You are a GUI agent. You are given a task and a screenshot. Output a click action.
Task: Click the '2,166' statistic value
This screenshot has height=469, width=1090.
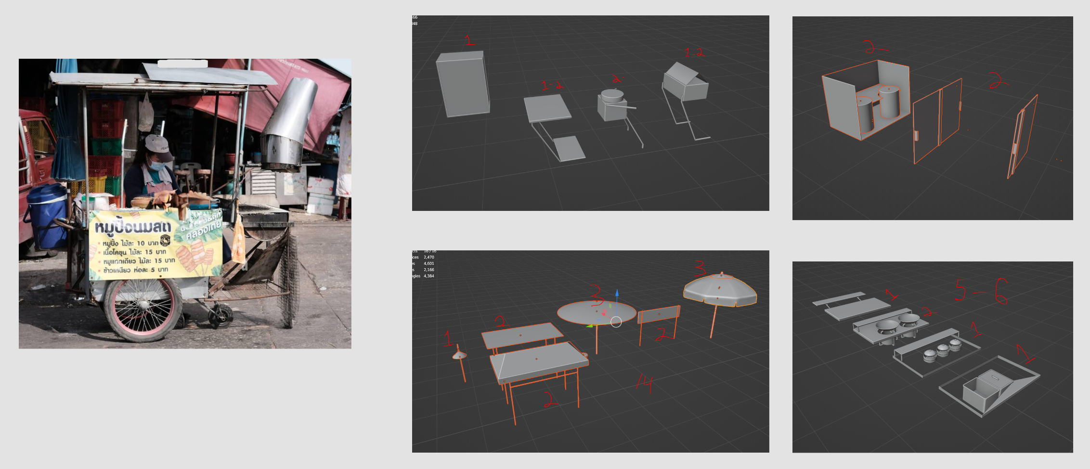pos(428,270)
